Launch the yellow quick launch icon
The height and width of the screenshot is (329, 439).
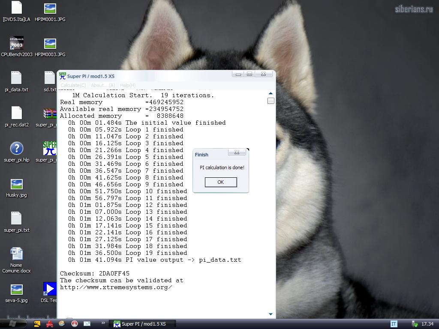(37, 324)
